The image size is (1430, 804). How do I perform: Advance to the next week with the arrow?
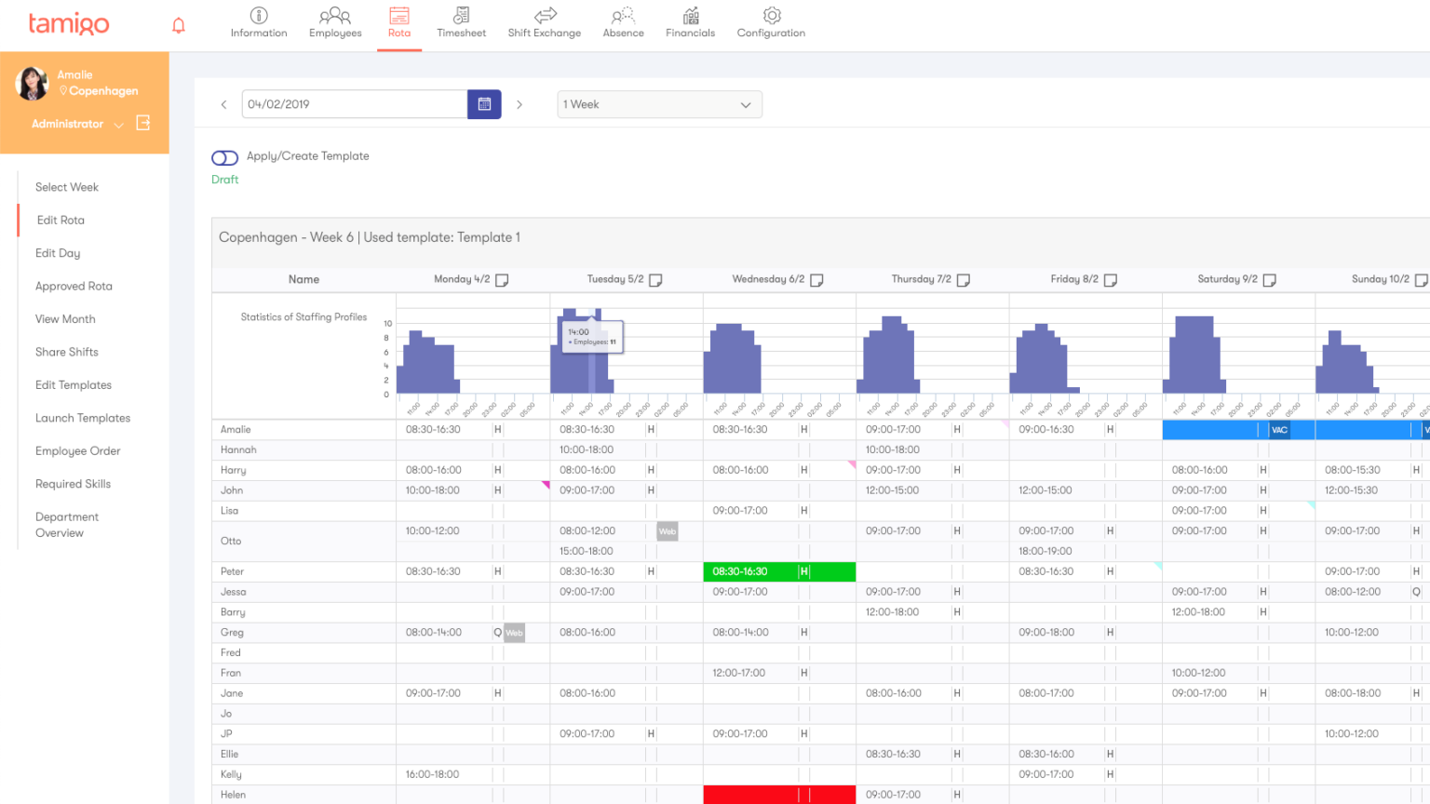pos(519,104)
